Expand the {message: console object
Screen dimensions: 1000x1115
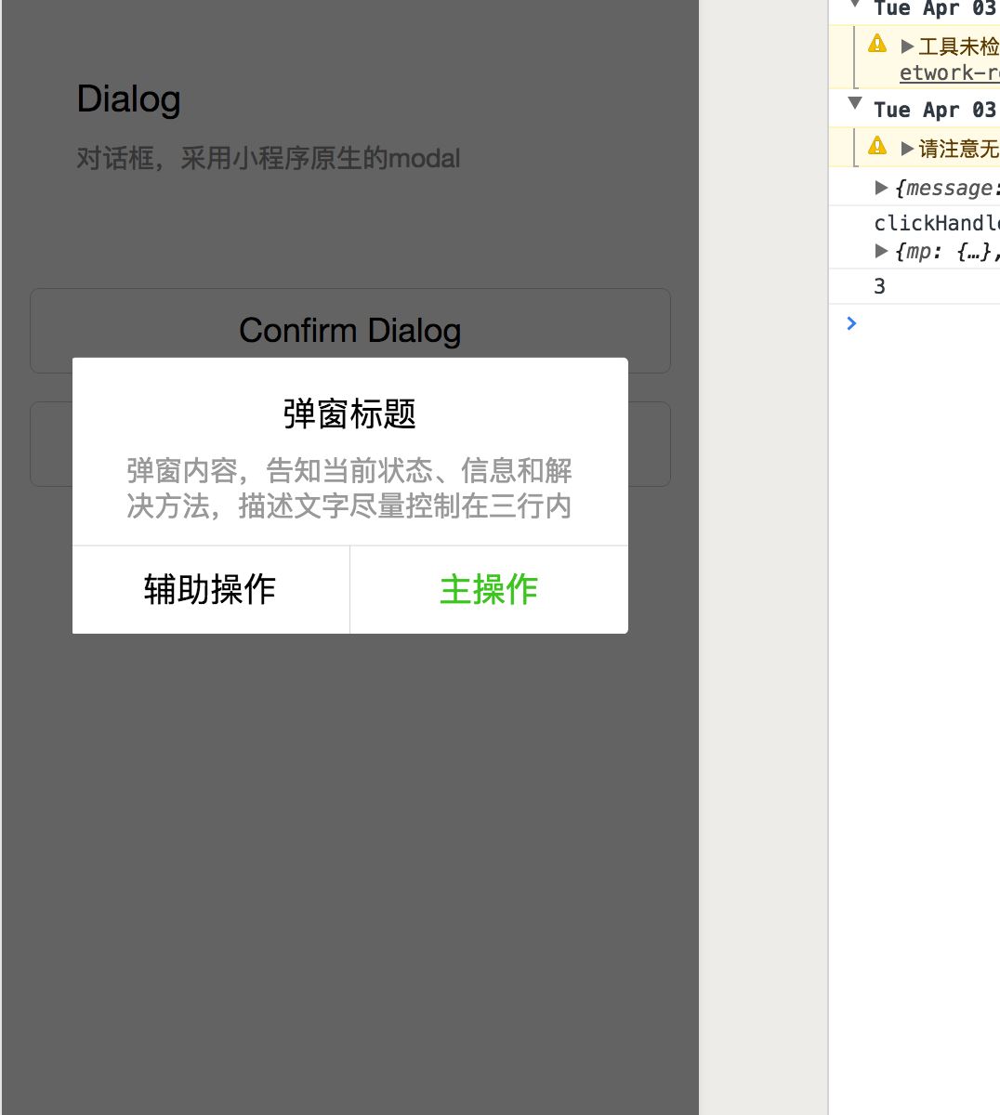[881, 188]
